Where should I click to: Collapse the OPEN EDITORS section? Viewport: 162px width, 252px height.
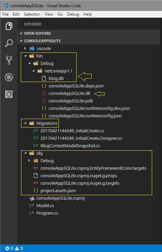point(21,33)
